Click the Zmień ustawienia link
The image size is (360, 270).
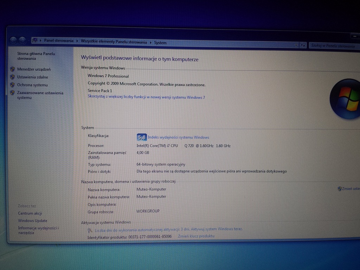(x=351, y=189)
